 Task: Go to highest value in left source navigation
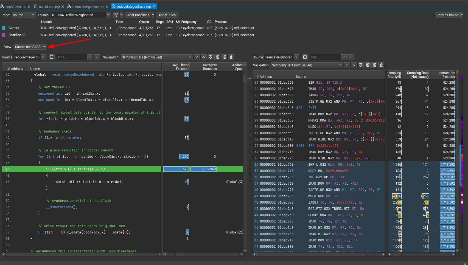click(211, 57)
